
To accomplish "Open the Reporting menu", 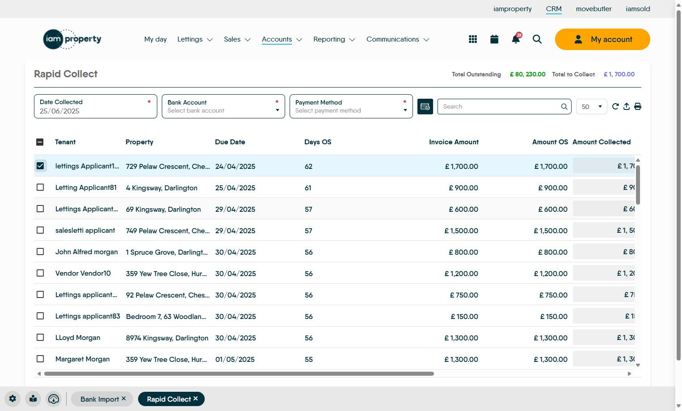I will (334, 39).
